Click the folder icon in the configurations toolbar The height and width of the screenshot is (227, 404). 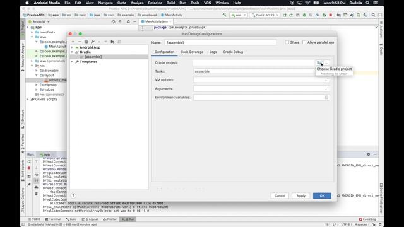(x=112, y=42)
